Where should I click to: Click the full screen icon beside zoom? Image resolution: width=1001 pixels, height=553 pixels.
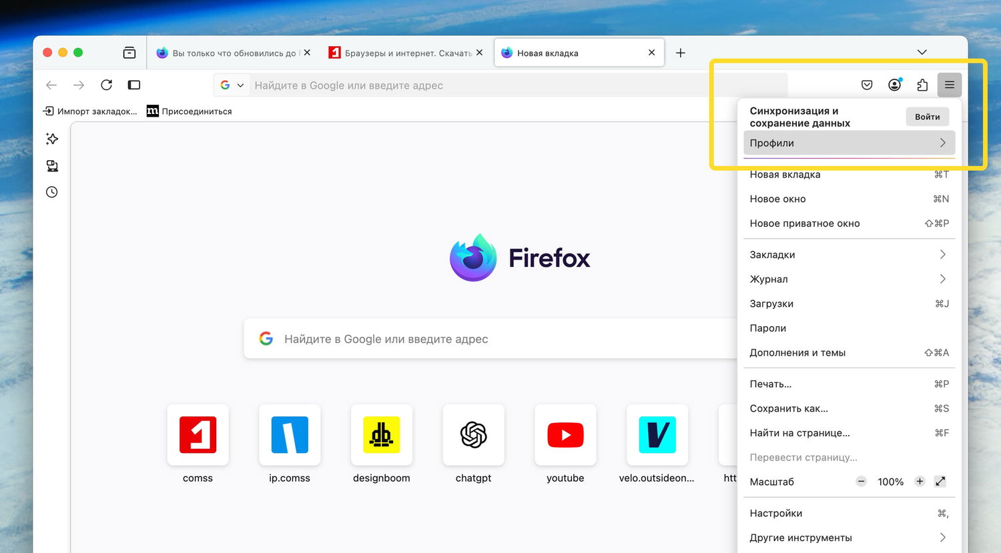940,482
